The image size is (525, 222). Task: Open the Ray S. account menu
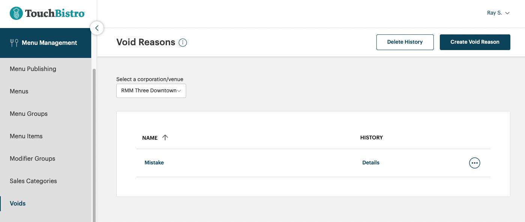click(495, 12)
